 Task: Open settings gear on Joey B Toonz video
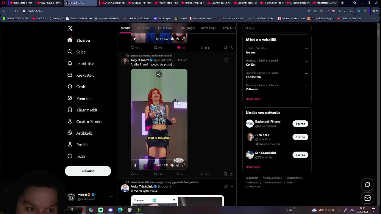pyautogui.click(x=178, y=165)
